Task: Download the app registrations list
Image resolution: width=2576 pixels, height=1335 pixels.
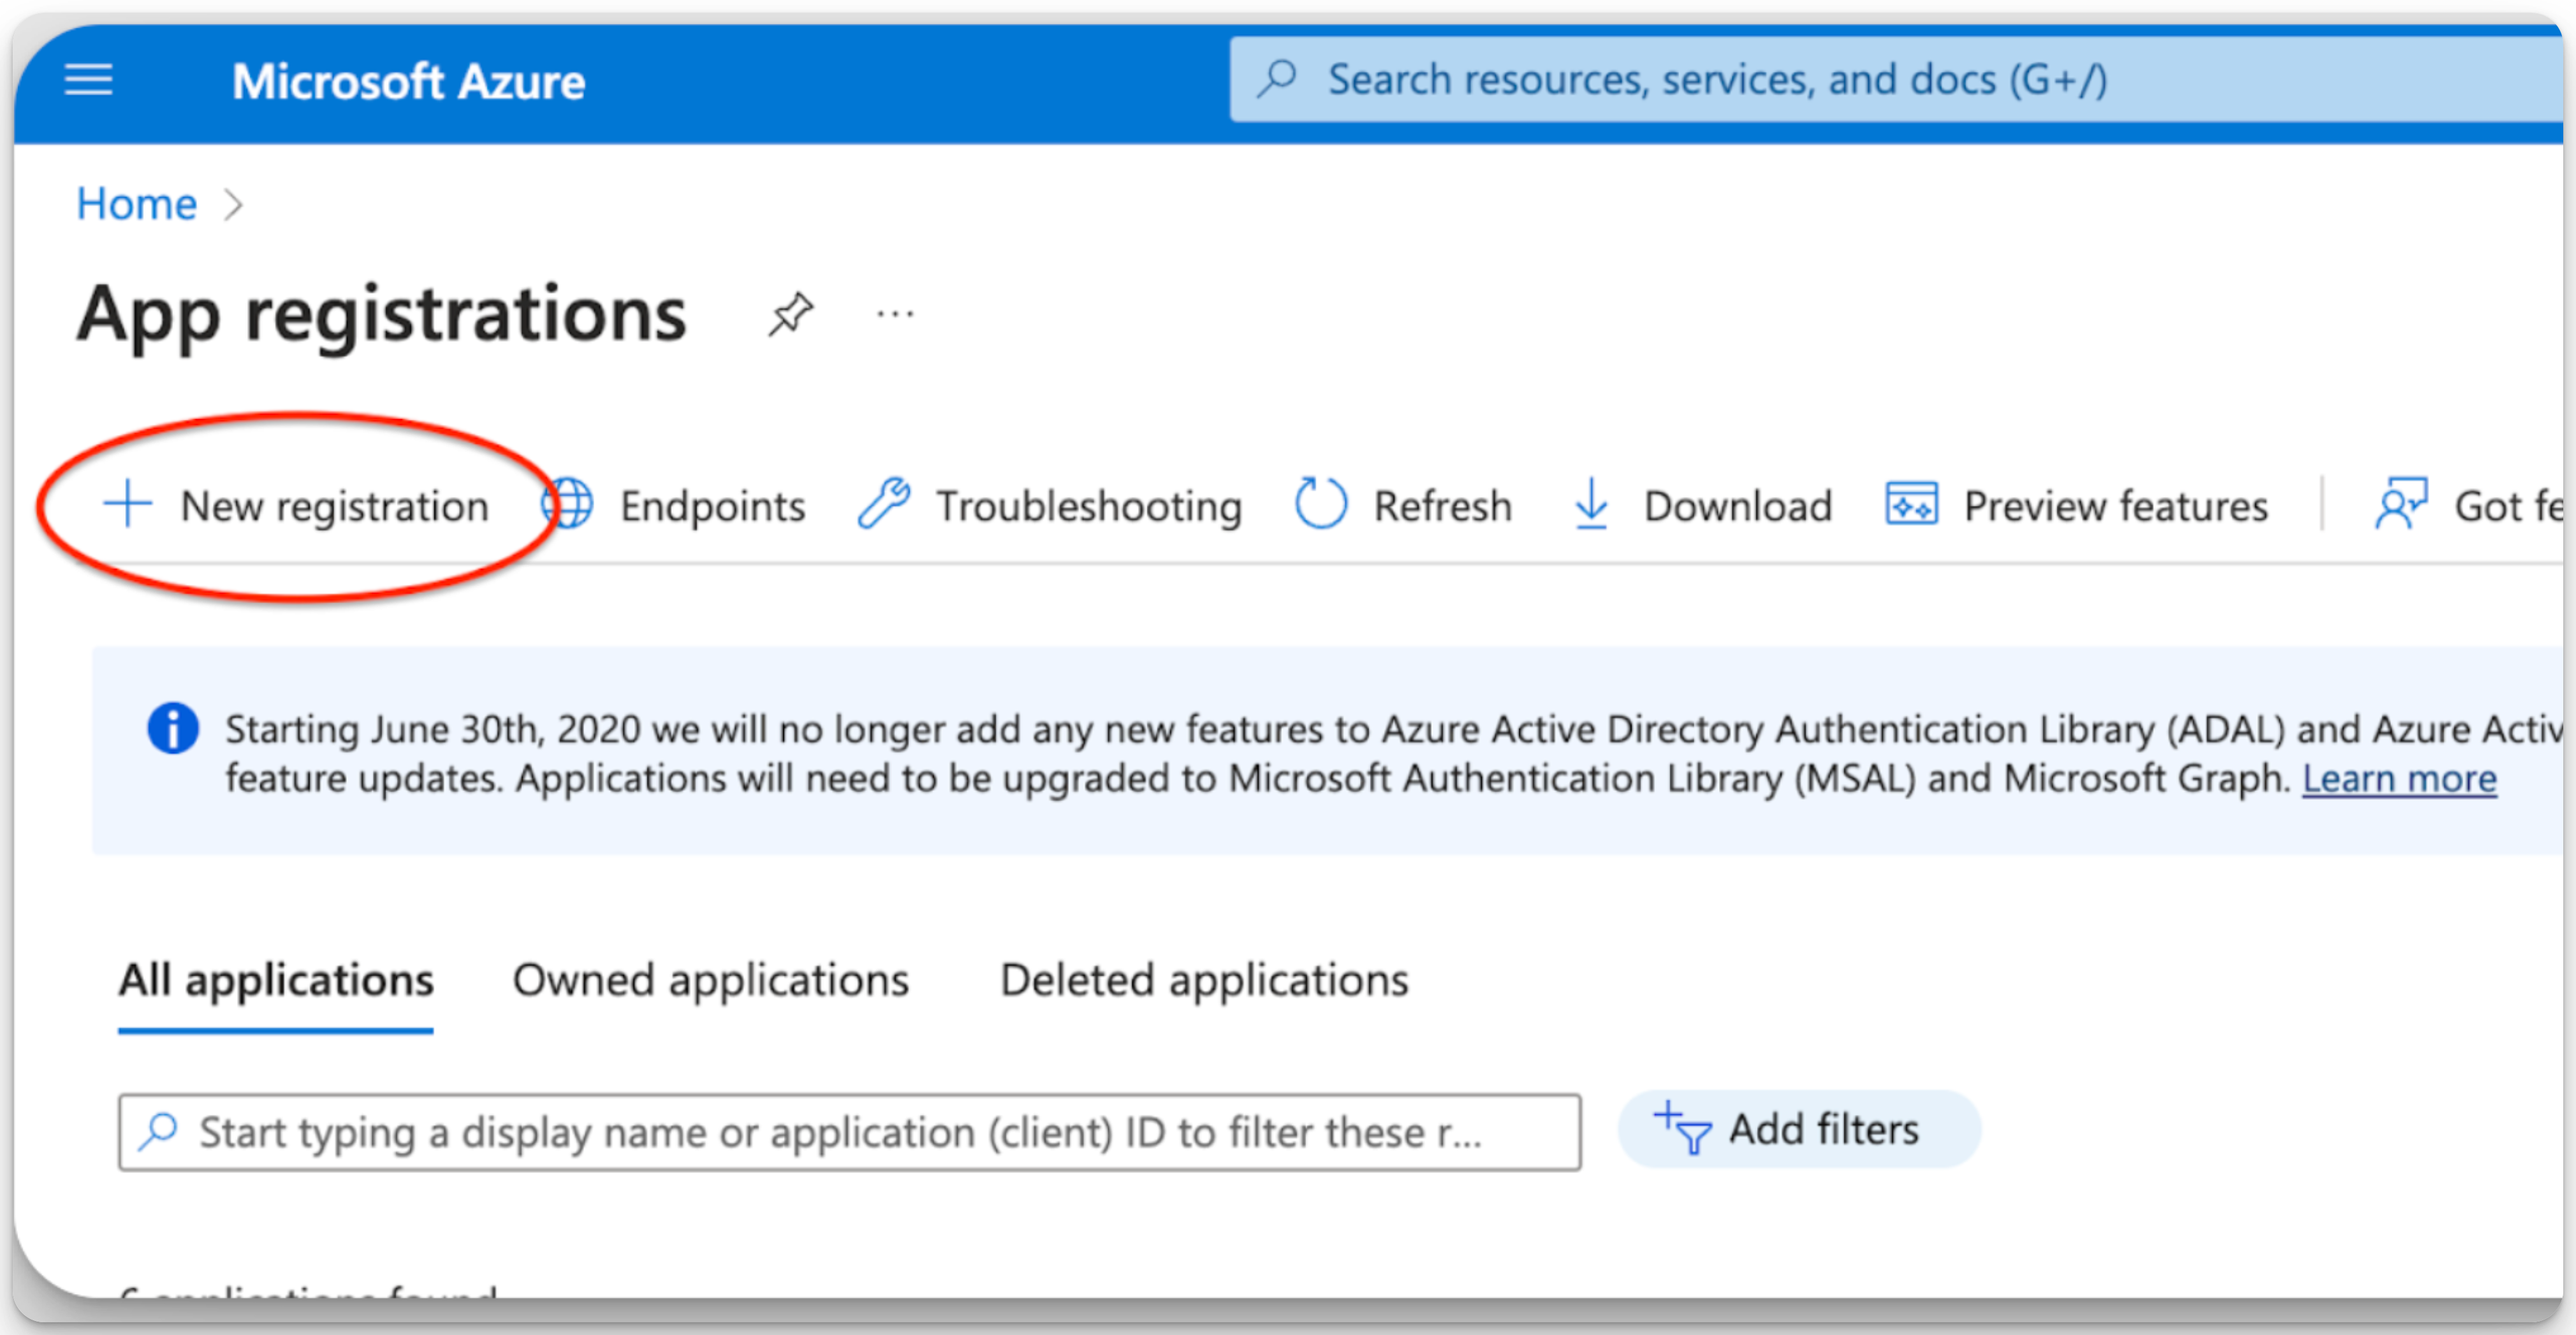Action: click(x=1702, y=505)
